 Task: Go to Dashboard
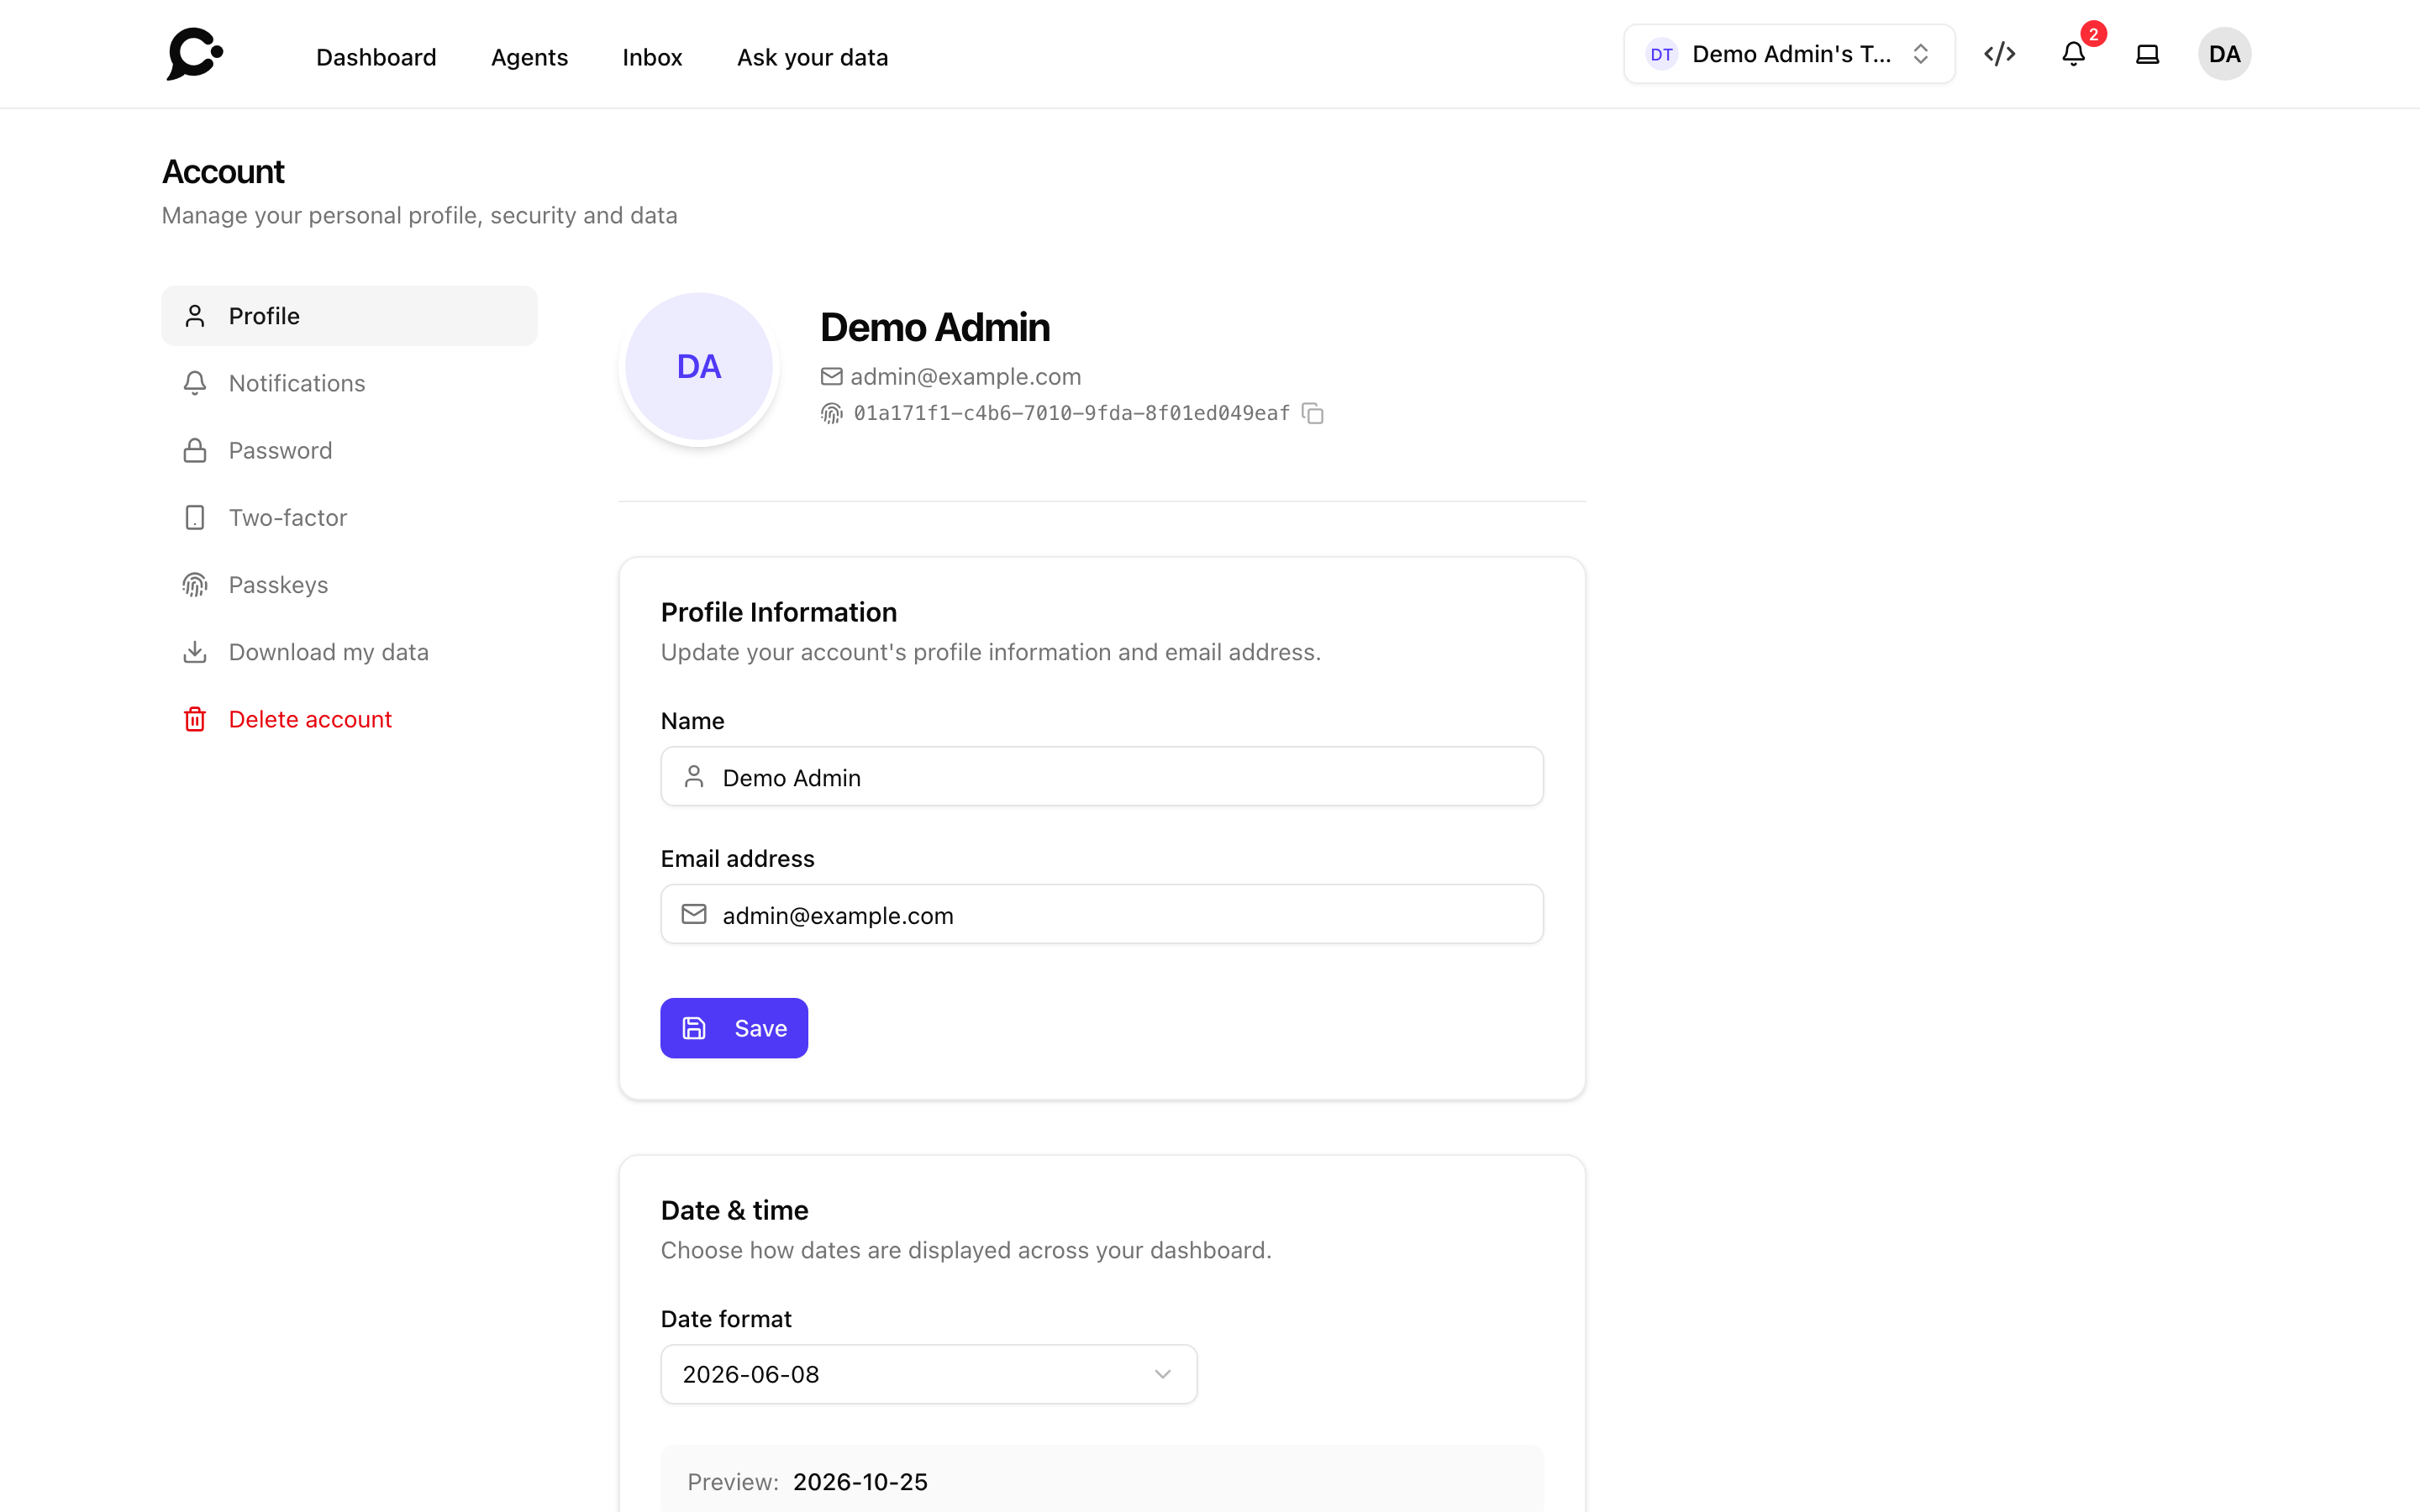(x=376, y=57)
